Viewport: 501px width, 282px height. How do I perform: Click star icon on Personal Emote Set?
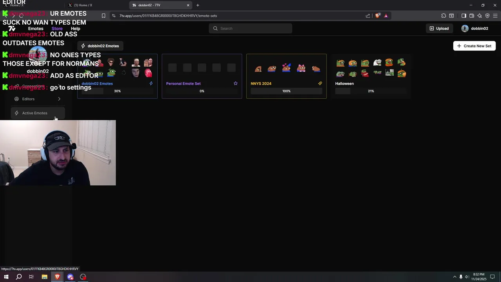(x=236, y=83)
